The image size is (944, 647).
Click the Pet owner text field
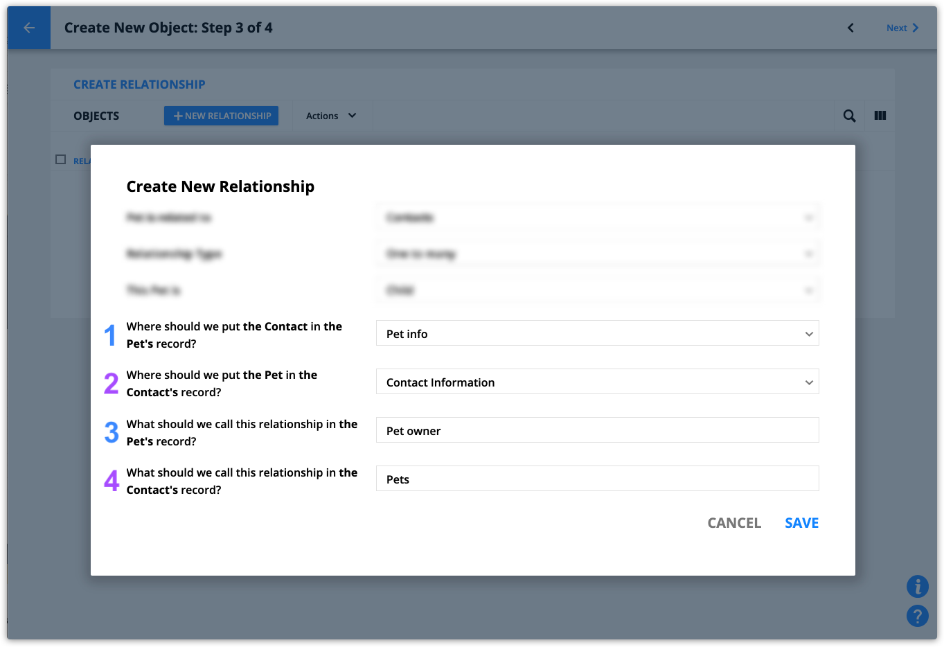tap(598, 430)
